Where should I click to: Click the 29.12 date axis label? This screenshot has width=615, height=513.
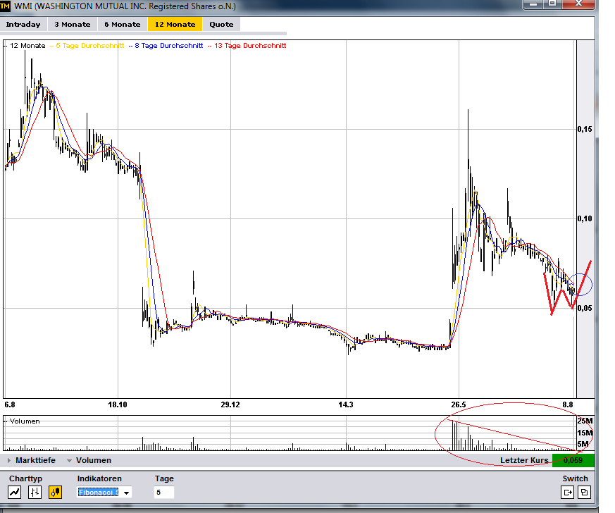pos(230,404)
